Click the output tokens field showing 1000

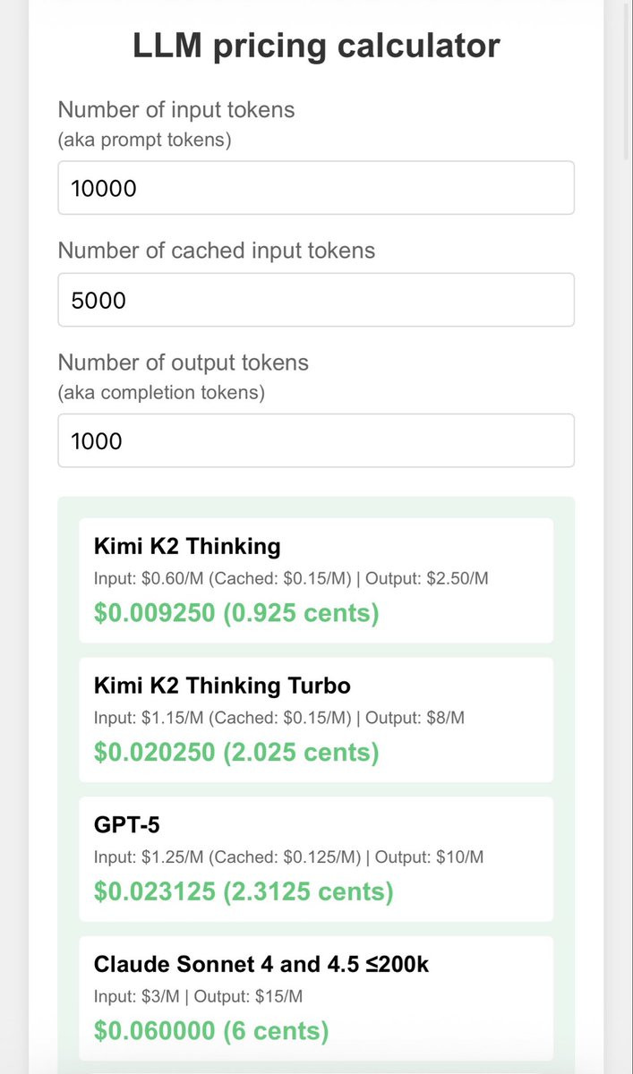pyautogui.click(x=316, y=440)
